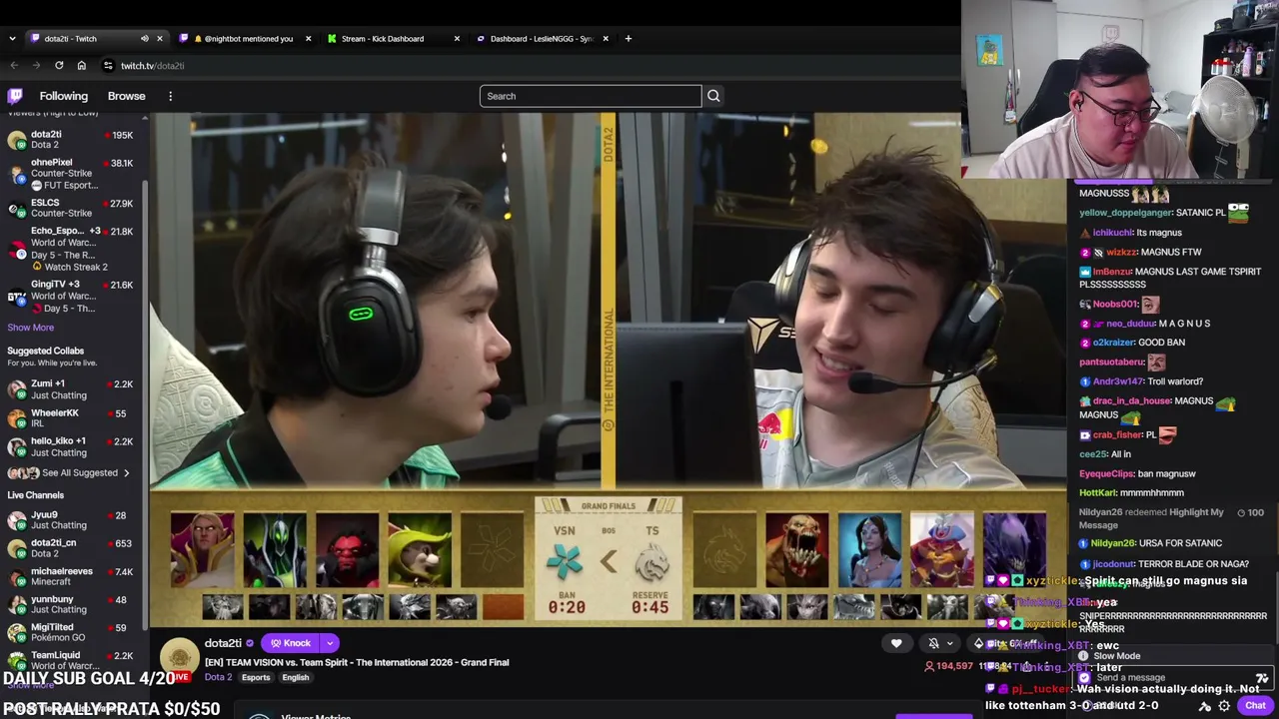This screenshot has height=719, width=1279.
Task: Click the browser home icon
Action: (82, 66)
